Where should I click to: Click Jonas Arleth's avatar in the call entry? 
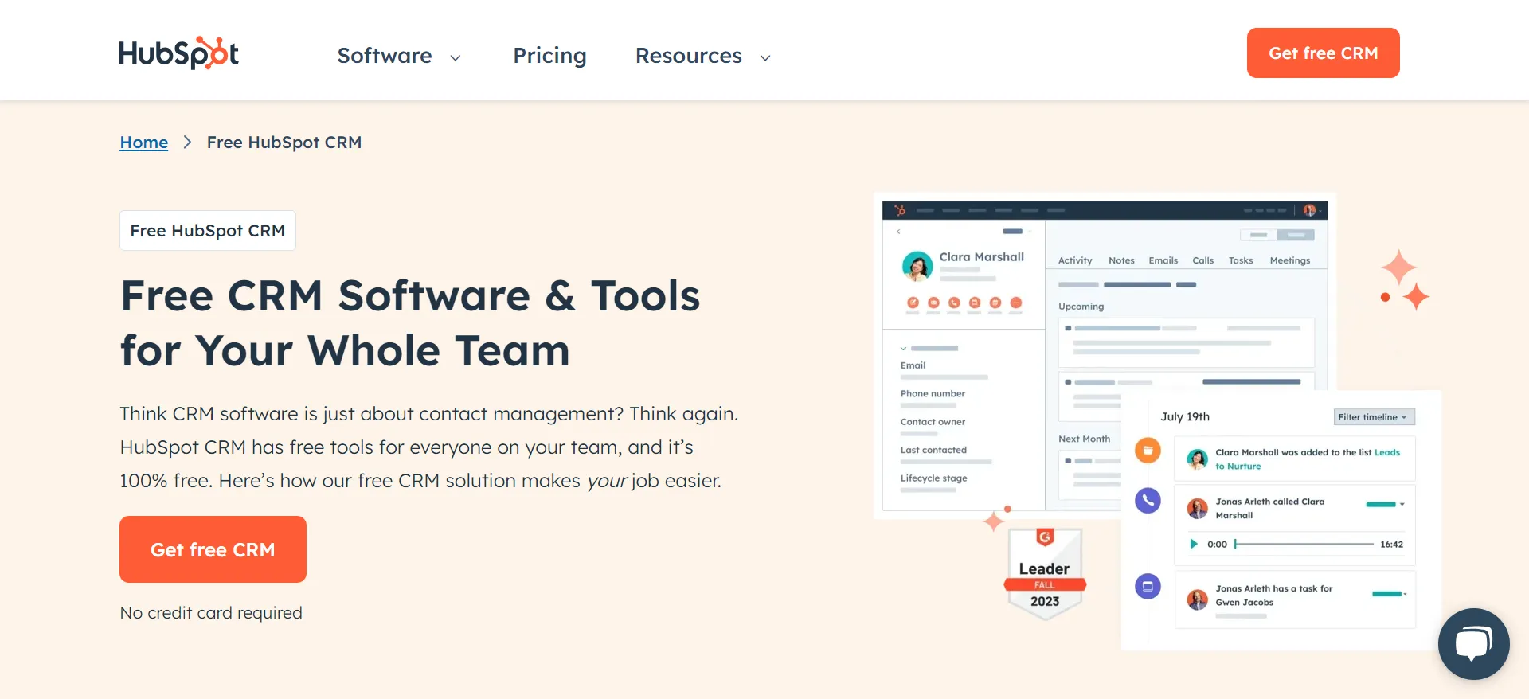tap(1197, 508)
